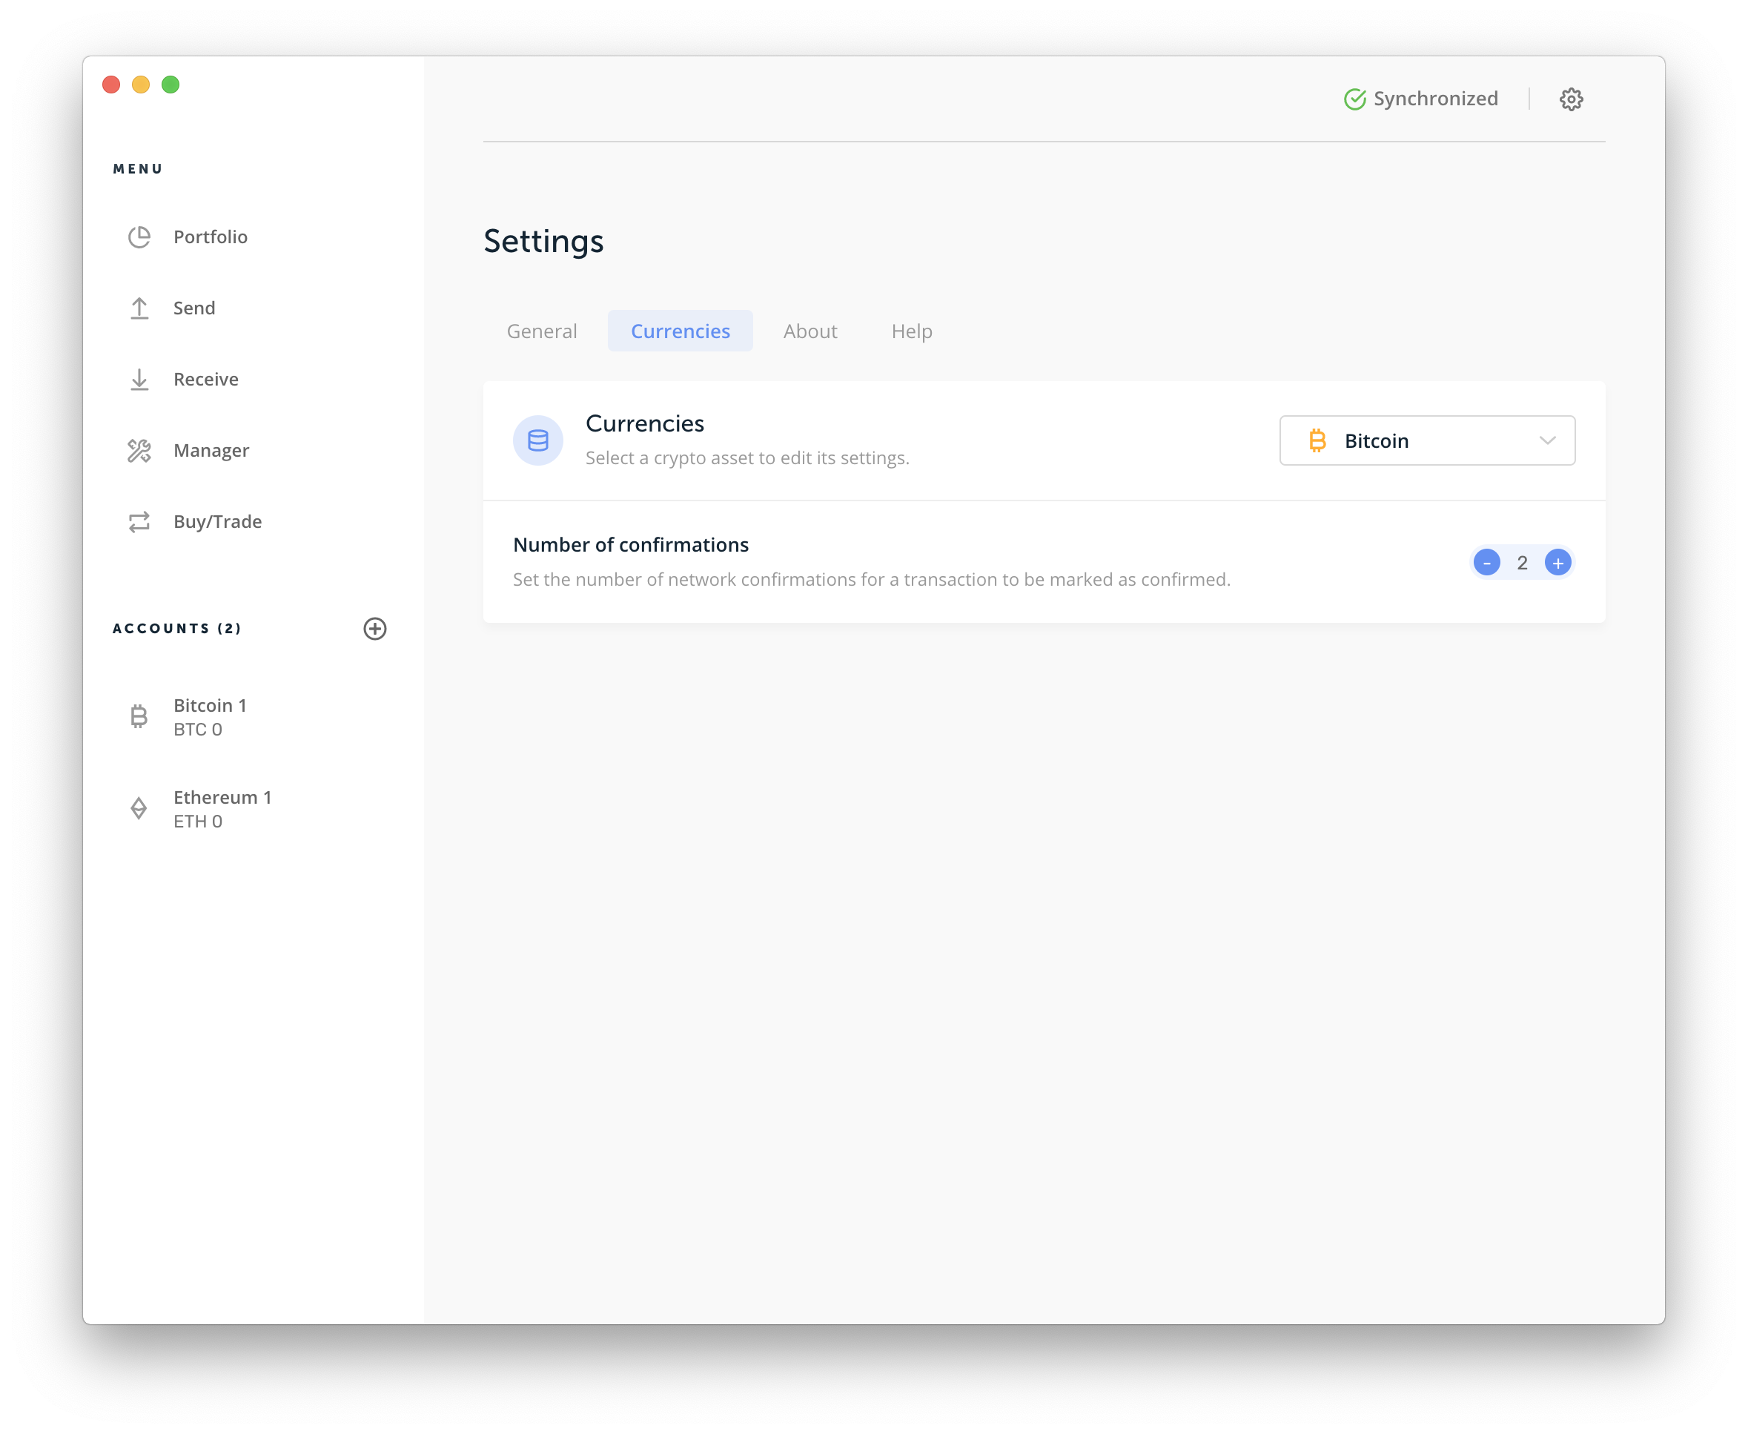Open the About settings tab
Viewport: 1748px width, 1434px height.
810,331
